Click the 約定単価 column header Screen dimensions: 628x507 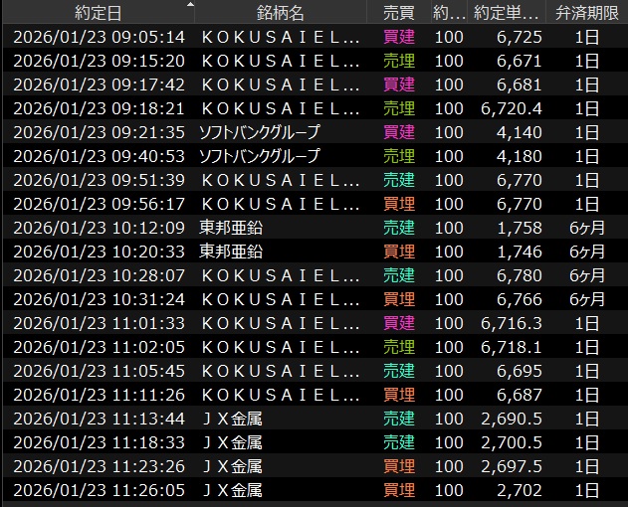(506, 14)
